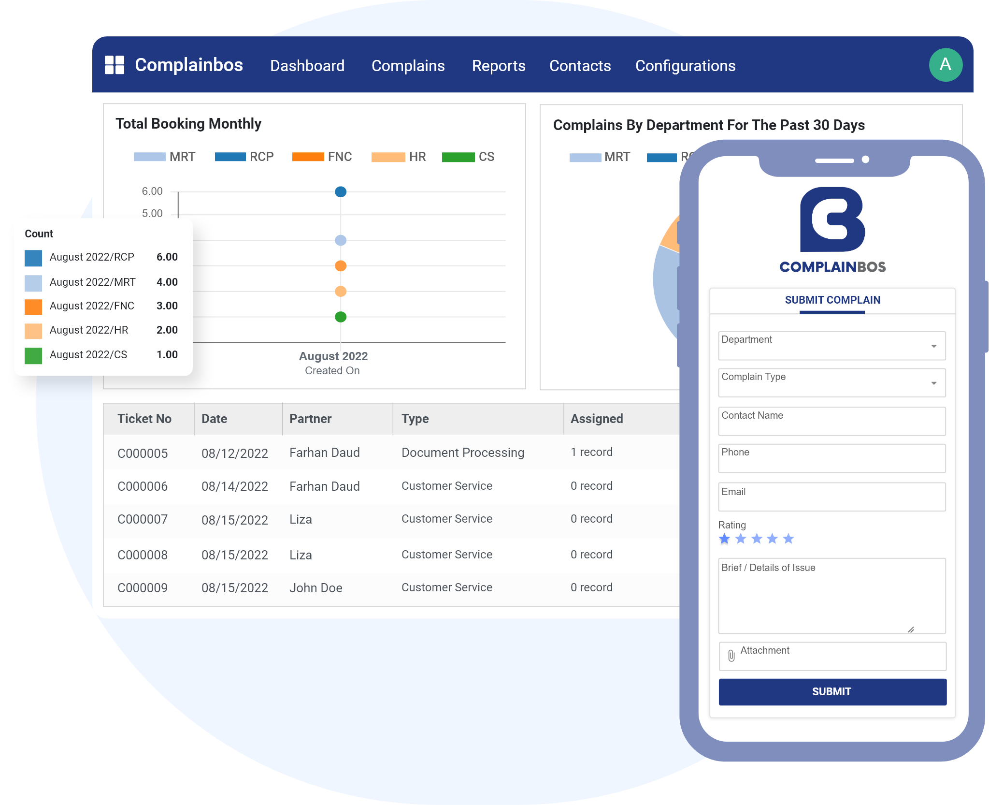Click the Document Processing type cell
Viewport: 989px width, 805px height.
point(463,453)
